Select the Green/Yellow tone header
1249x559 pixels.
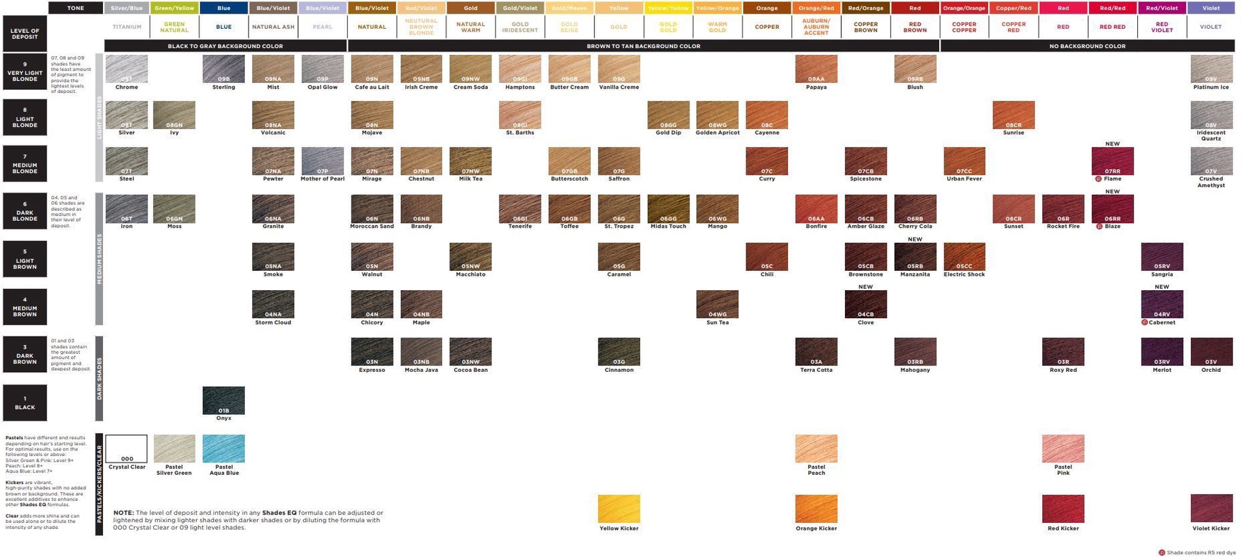(x=174, y=8)
